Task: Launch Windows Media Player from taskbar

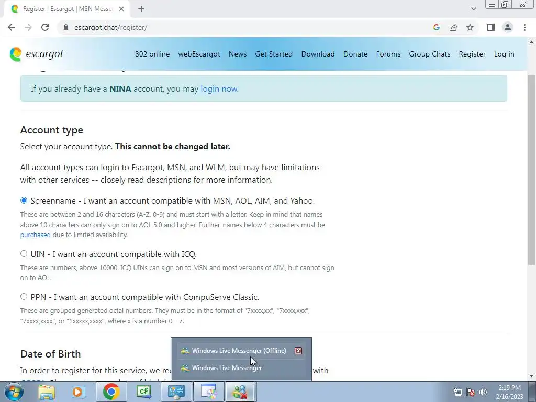Action: click(79, 392)
